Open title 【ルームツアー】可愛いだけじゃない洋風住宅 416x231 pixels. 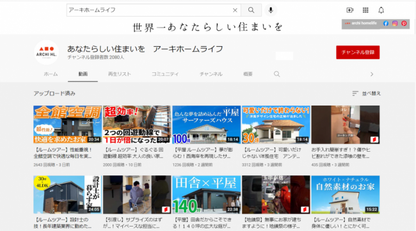click(x=271, y=153)
